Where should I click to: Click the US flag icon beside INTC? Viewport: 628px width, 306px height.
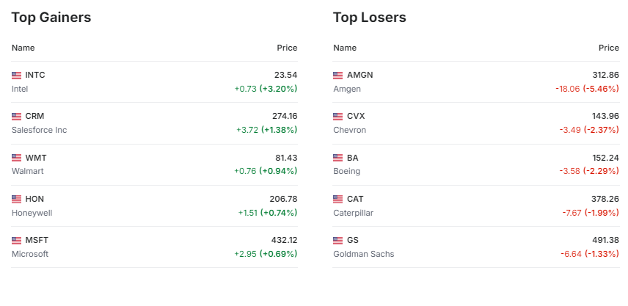[x=17, y=75]
